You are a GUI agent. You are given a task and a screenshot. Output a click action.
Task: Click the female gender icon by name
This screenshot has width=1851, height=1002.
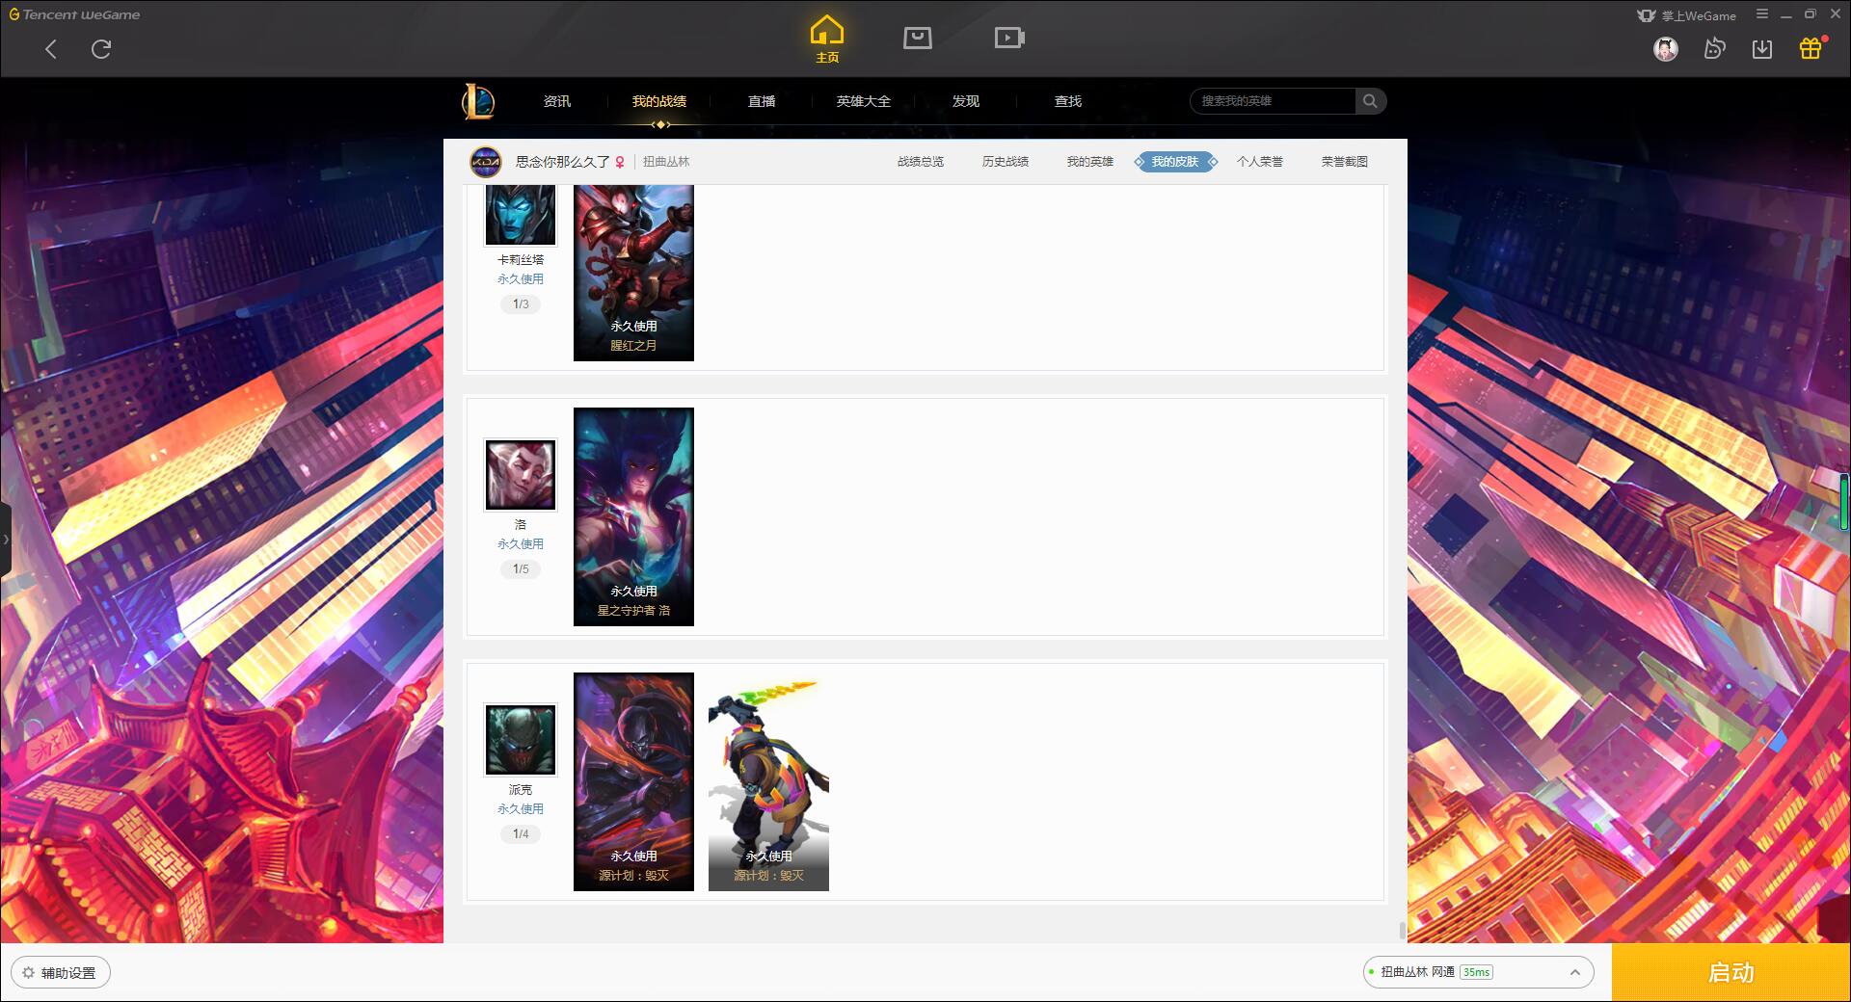click(x=620, y=162)
